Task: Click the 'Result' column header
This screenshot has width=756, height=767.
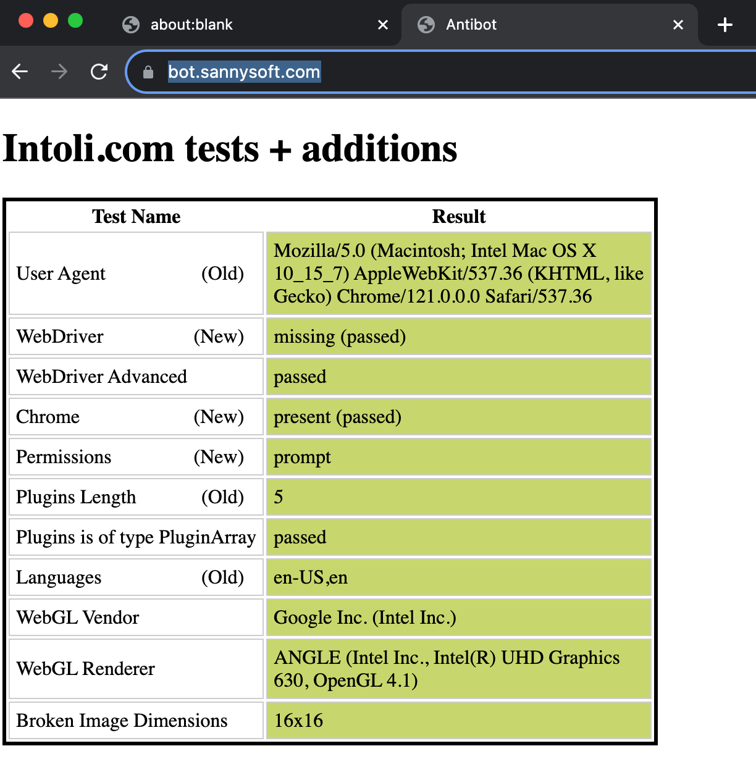Action: click(459, 217)
